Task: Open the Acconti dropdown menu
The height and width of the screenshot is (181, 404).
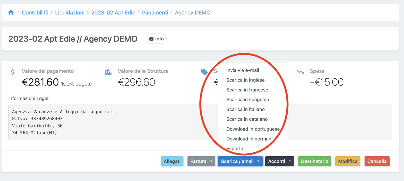Action: [280, 161]
